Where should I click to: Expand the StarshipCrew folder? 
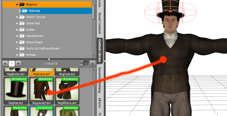point(17,36)
